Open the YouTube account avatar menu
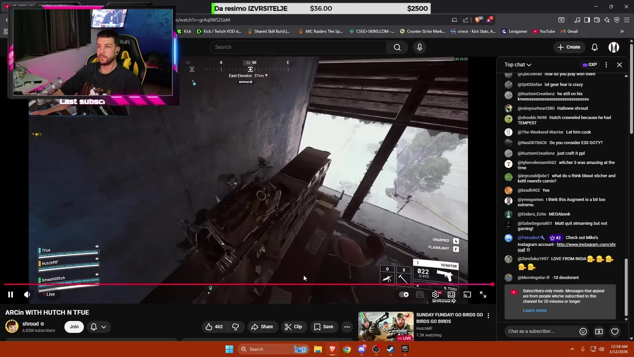The image size is (634, 357). [x=614, y=47]
